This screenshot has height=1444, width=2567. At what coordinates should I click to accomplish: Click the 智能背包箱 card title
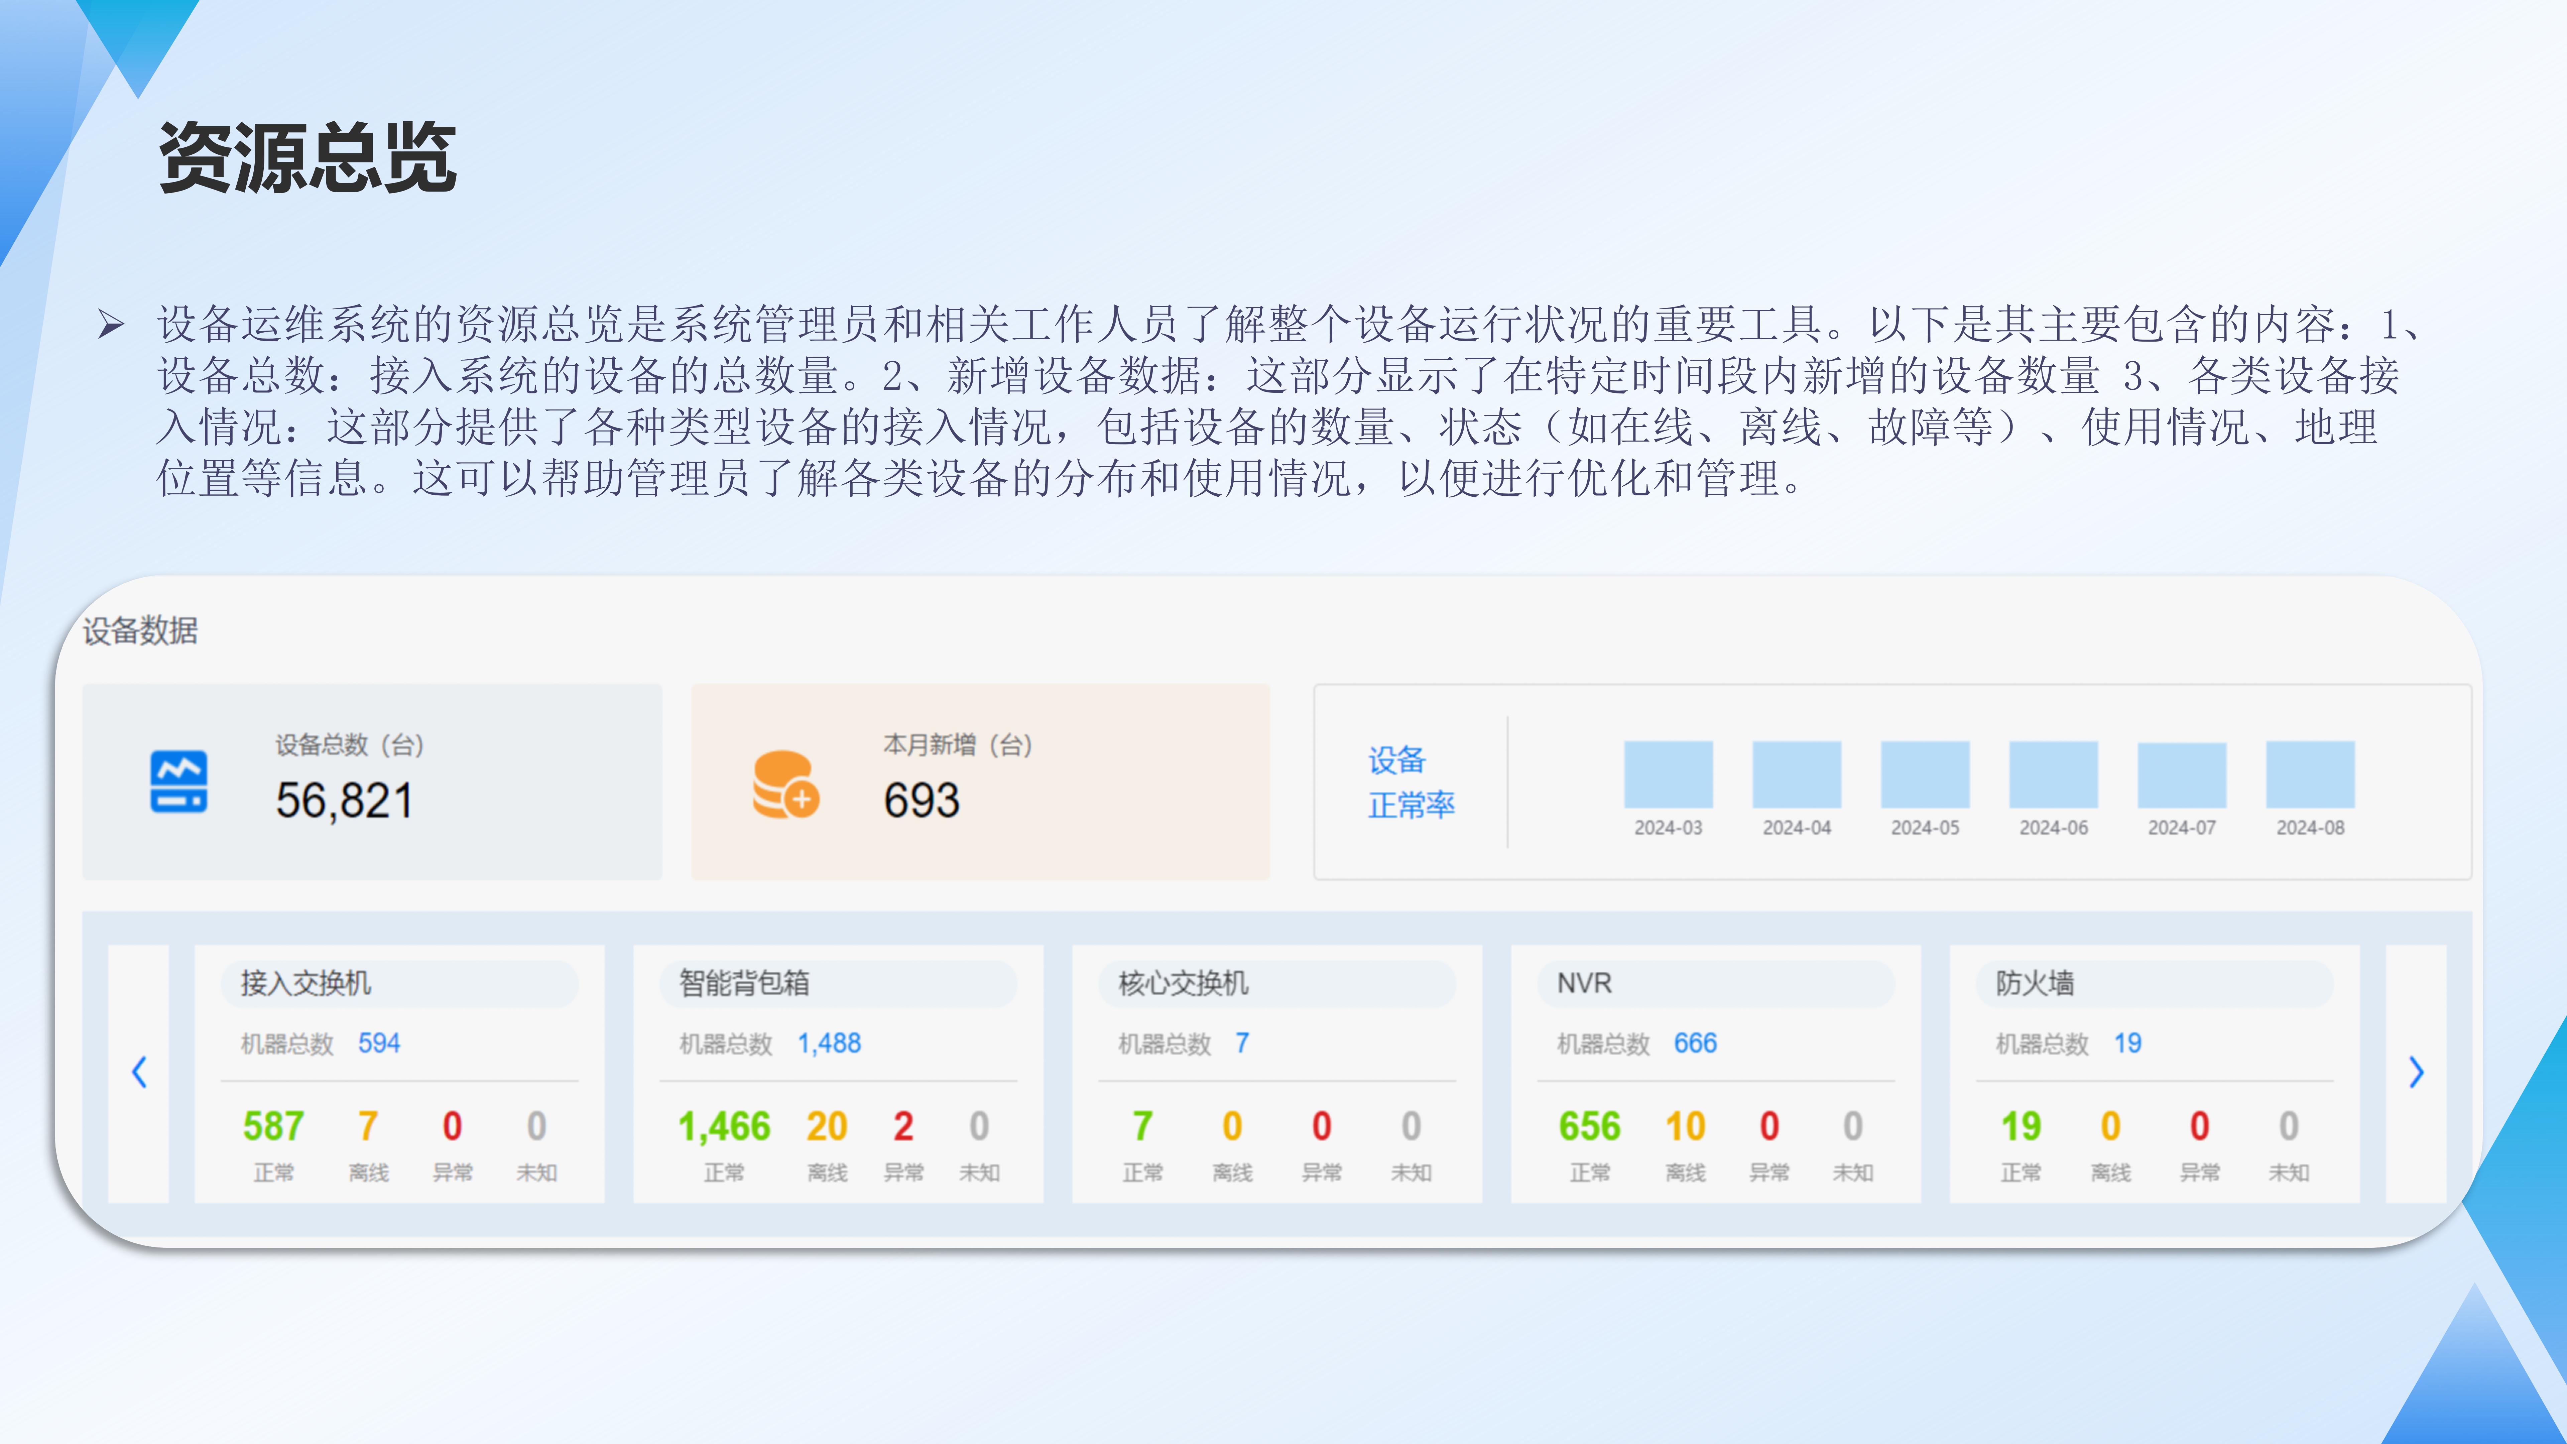tap(744, 984)
